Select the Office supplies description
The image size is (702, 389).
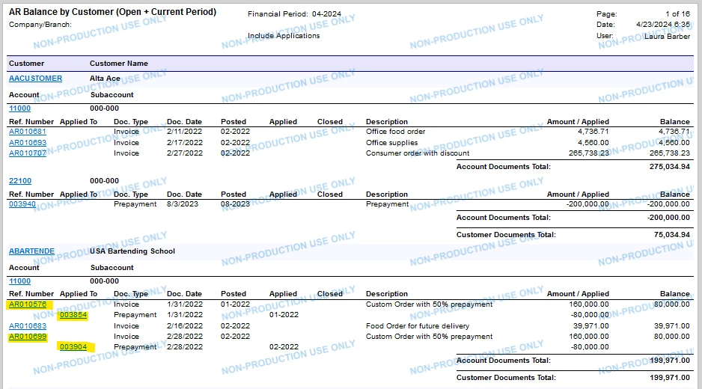(x=391, y=143)
